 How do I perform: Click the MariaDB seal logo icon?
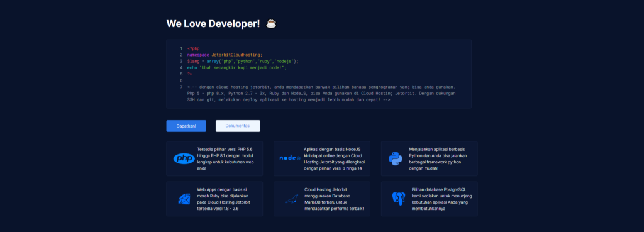[291, 199]
